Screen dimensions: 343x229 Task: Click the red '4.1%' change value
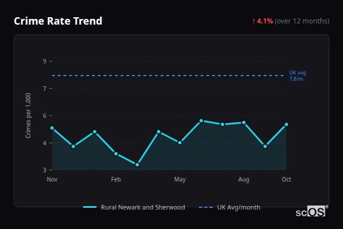tap(265, 21)
